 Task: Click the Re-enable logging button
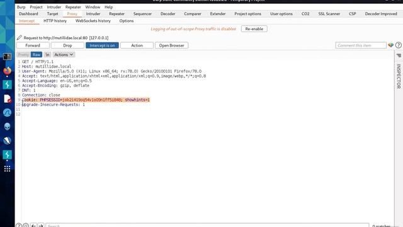(x=254, y=29)
